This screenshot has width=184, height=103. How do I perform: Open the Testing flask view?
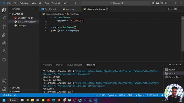[4, 51]
